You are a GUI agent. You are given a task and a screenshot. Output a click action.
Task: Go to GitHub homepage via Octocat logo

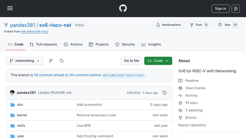(x=123, y=8)
